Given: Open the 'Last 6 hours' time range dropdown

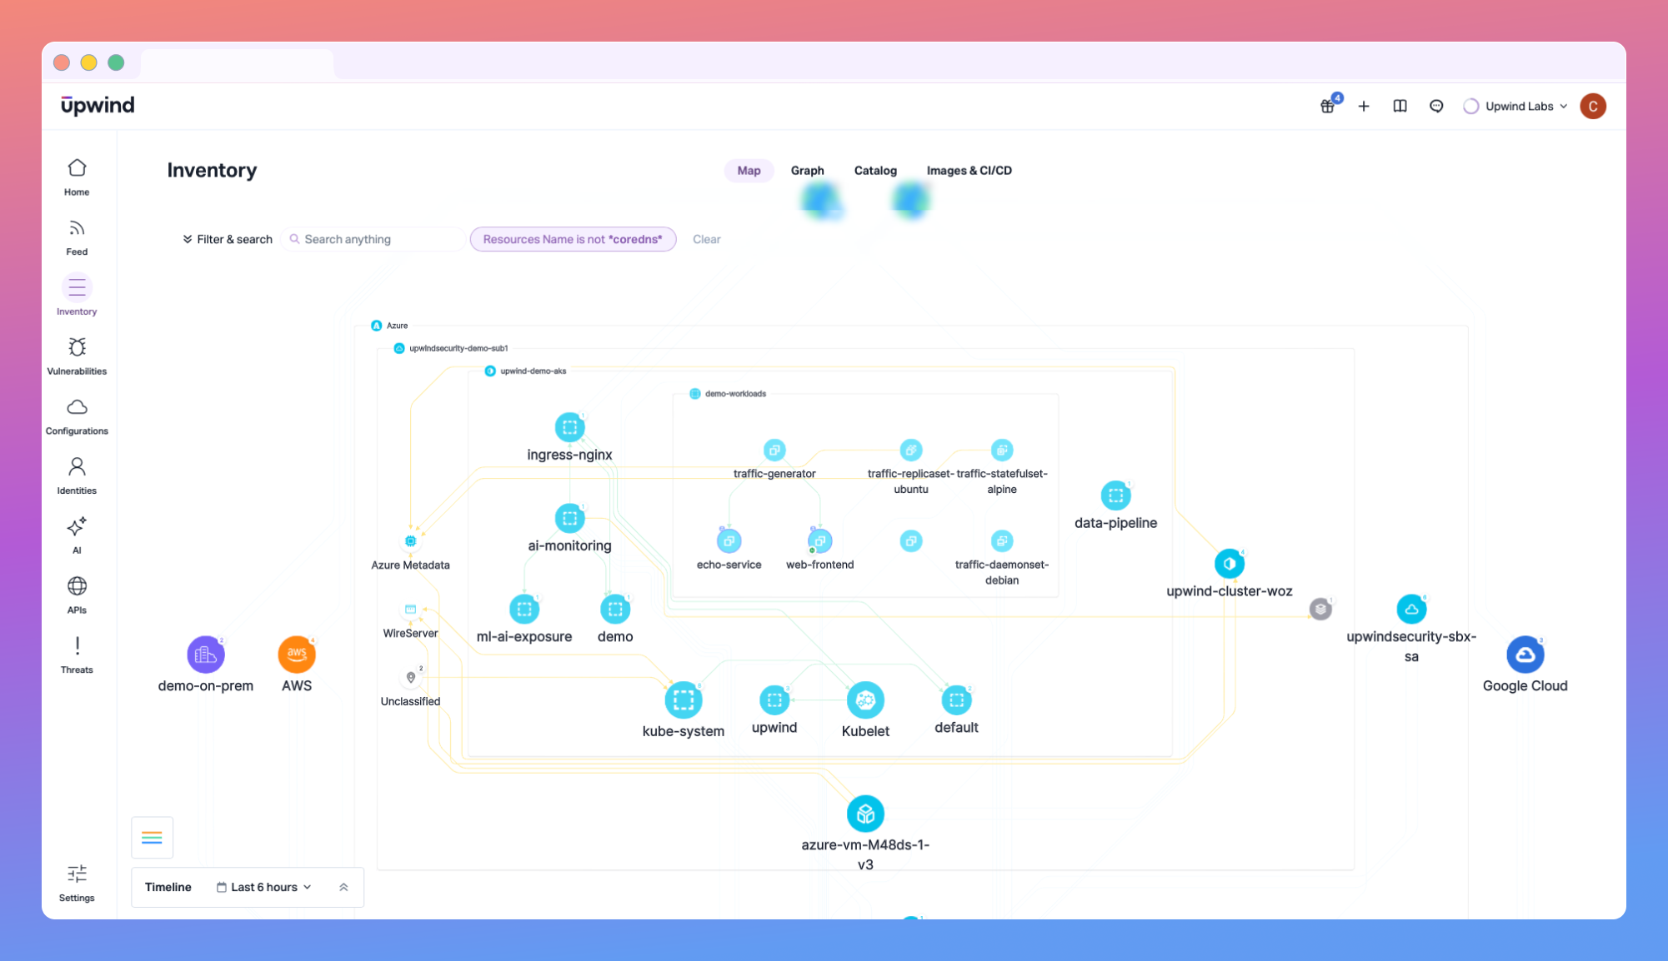Looking at the screenshot, I should tap(263, 887).
